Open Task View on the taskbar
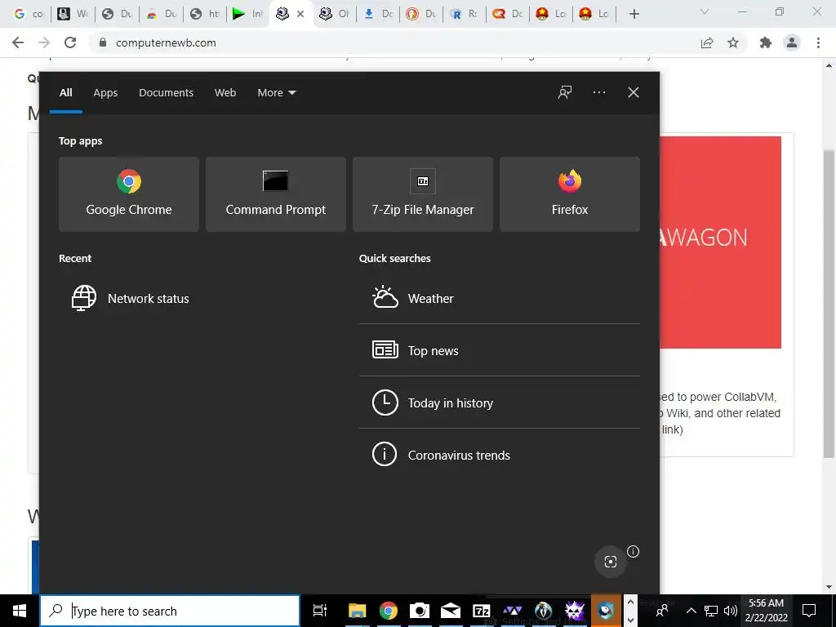 320,611
